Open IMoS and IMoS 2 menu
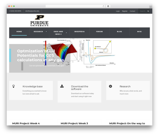Image resolution: width=159 pixels, height=135 pixels. (x=58, y=33)
